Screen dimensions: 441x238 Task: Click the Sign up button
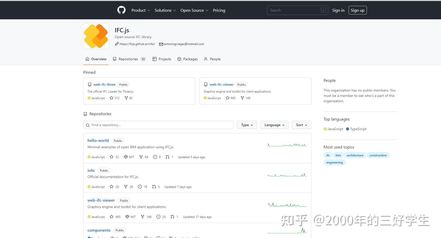click(357, 10)
